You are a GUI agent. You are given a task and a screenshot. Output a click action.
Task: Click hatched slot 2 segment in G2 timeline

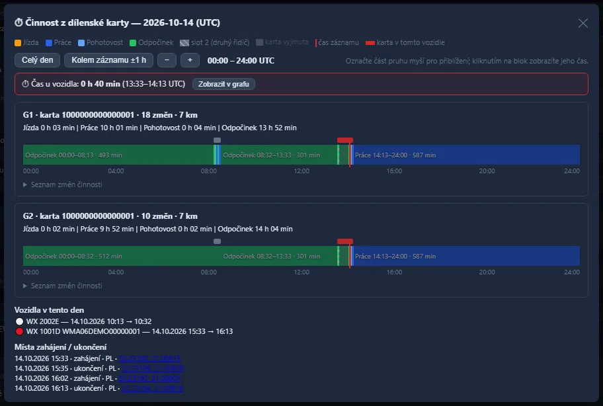(344, 256)
